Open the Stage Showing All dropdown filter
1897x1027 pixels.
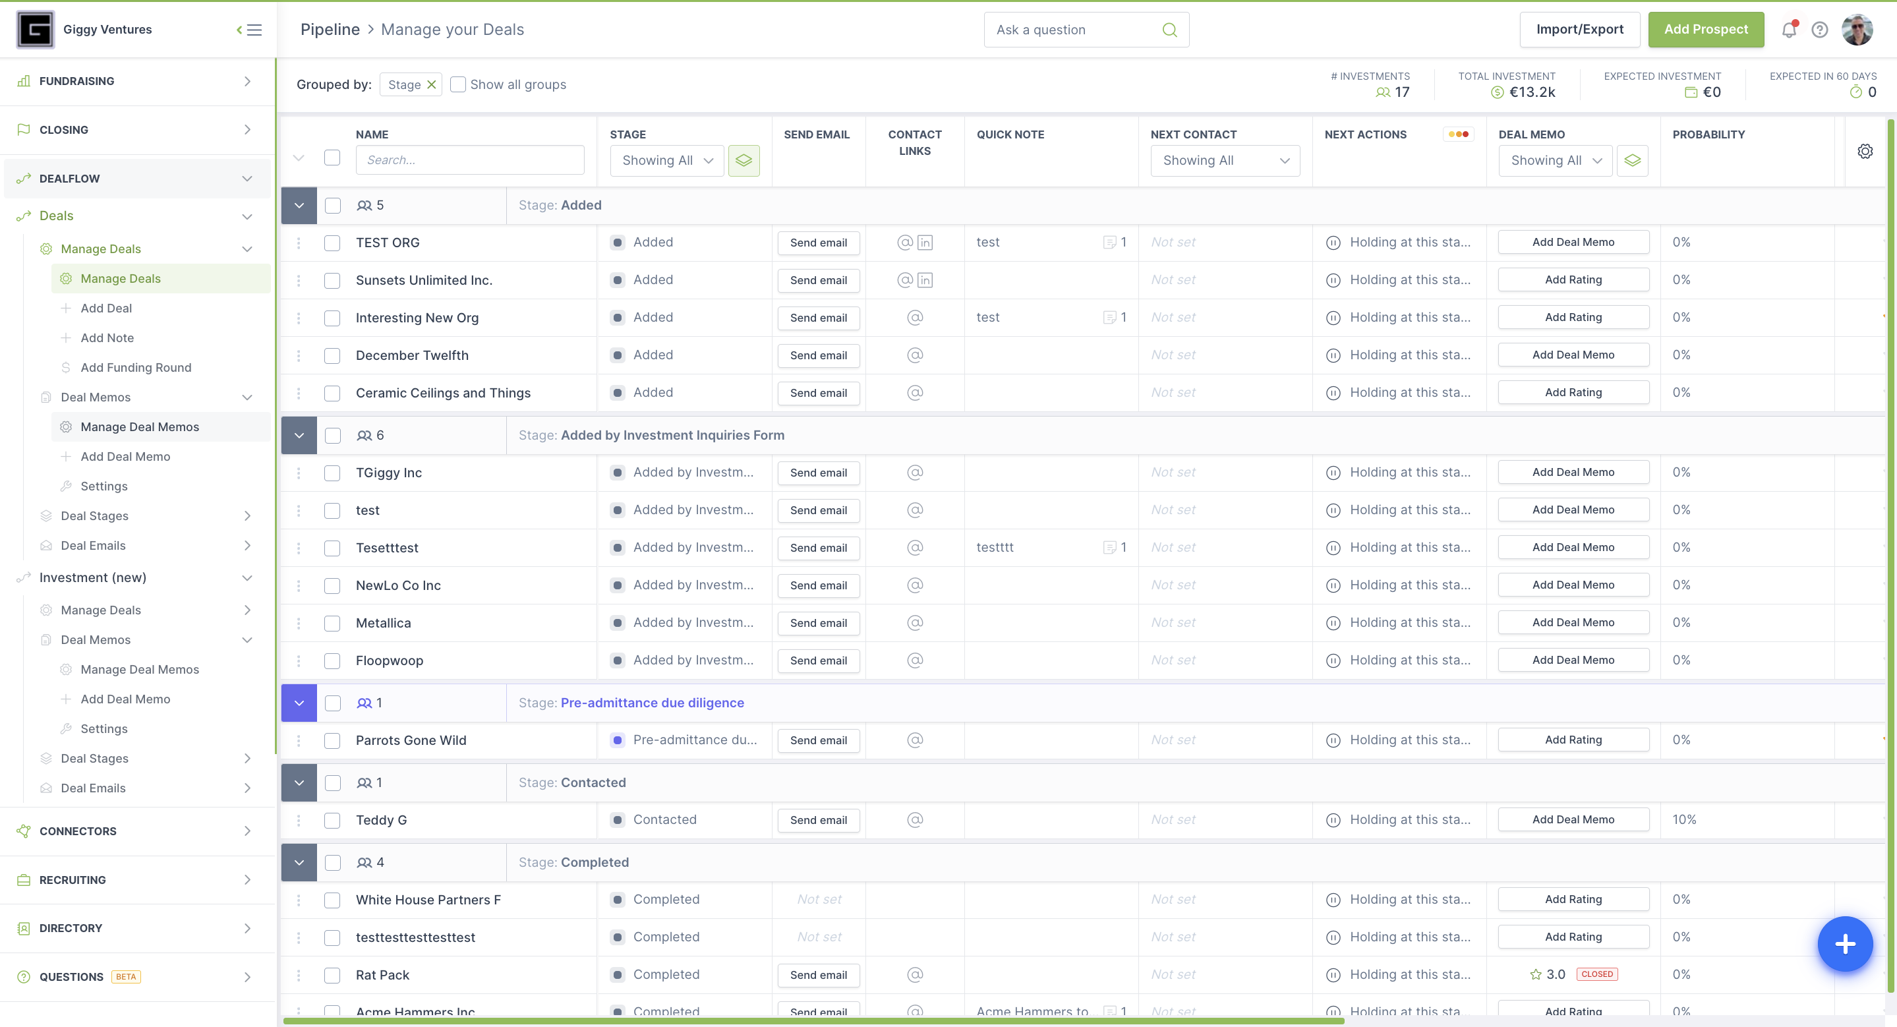point(666,160)
